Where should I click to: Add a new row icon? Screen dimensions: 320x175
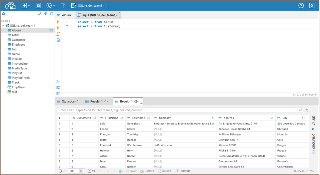(x=100, y=171)
